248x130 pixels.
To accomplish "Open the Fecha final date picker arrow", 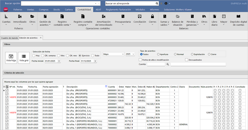I will 95,61.
